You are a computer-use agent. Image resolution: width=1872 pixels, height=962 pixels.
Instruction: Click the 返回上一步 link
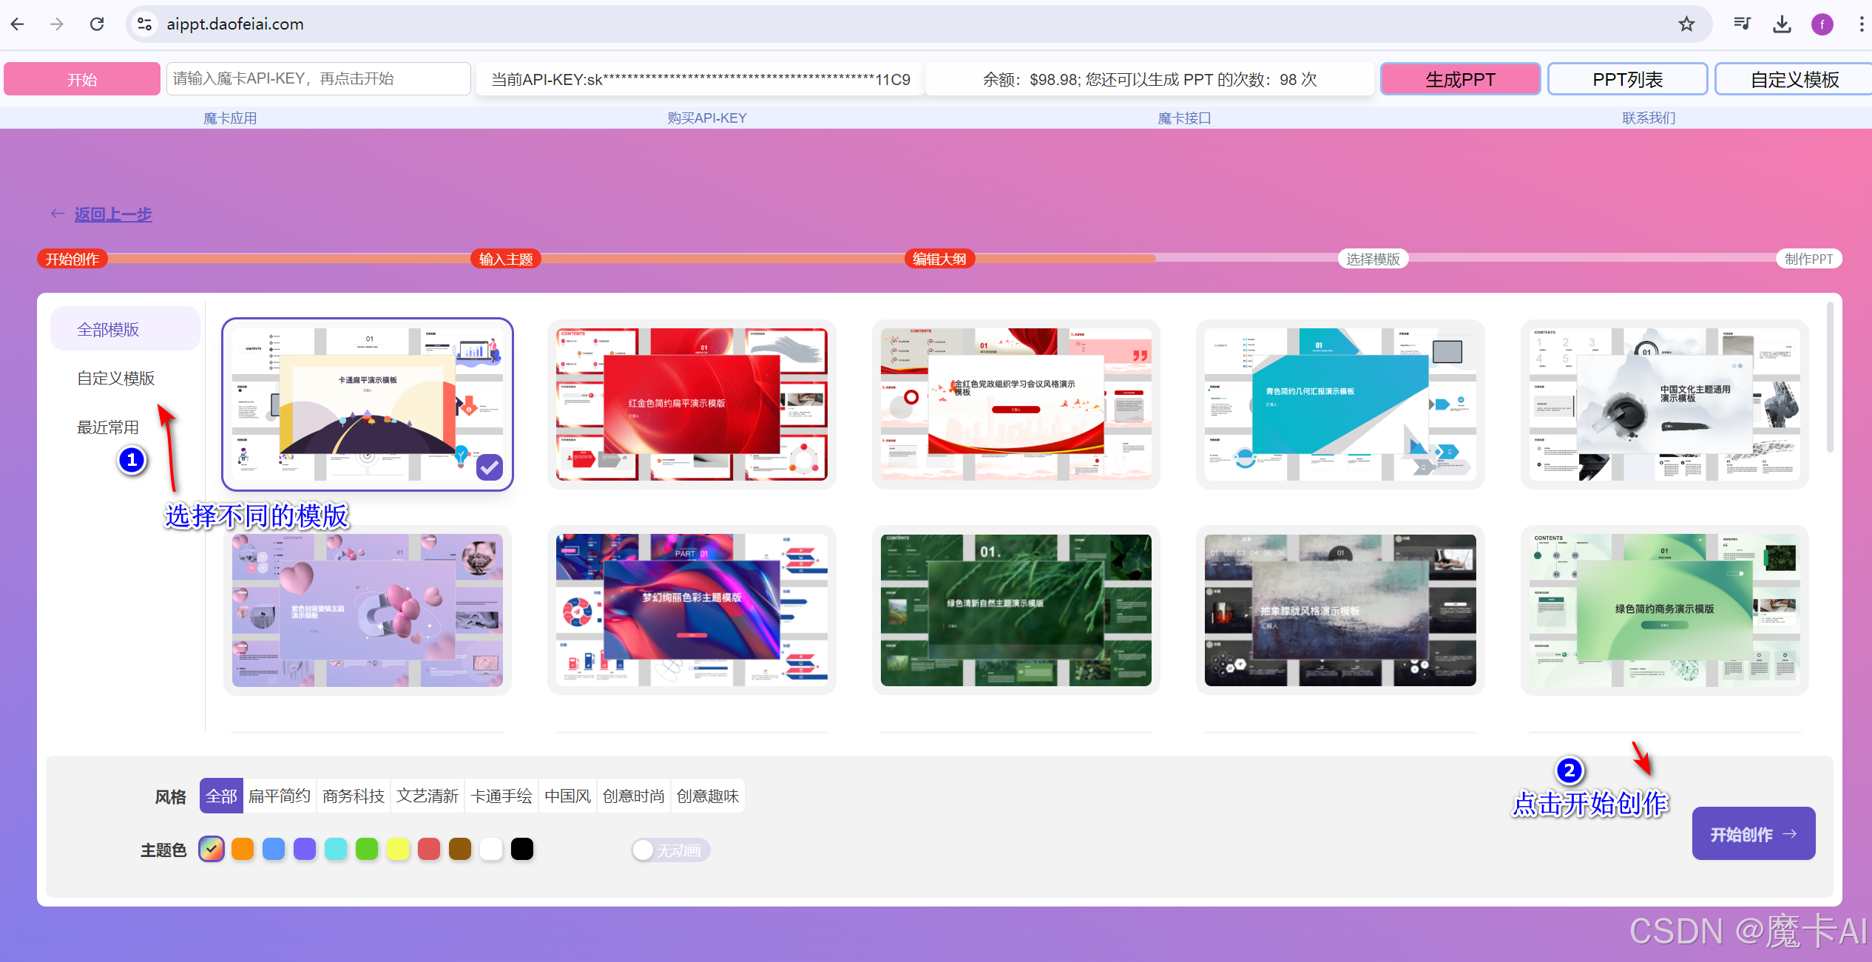112,214
